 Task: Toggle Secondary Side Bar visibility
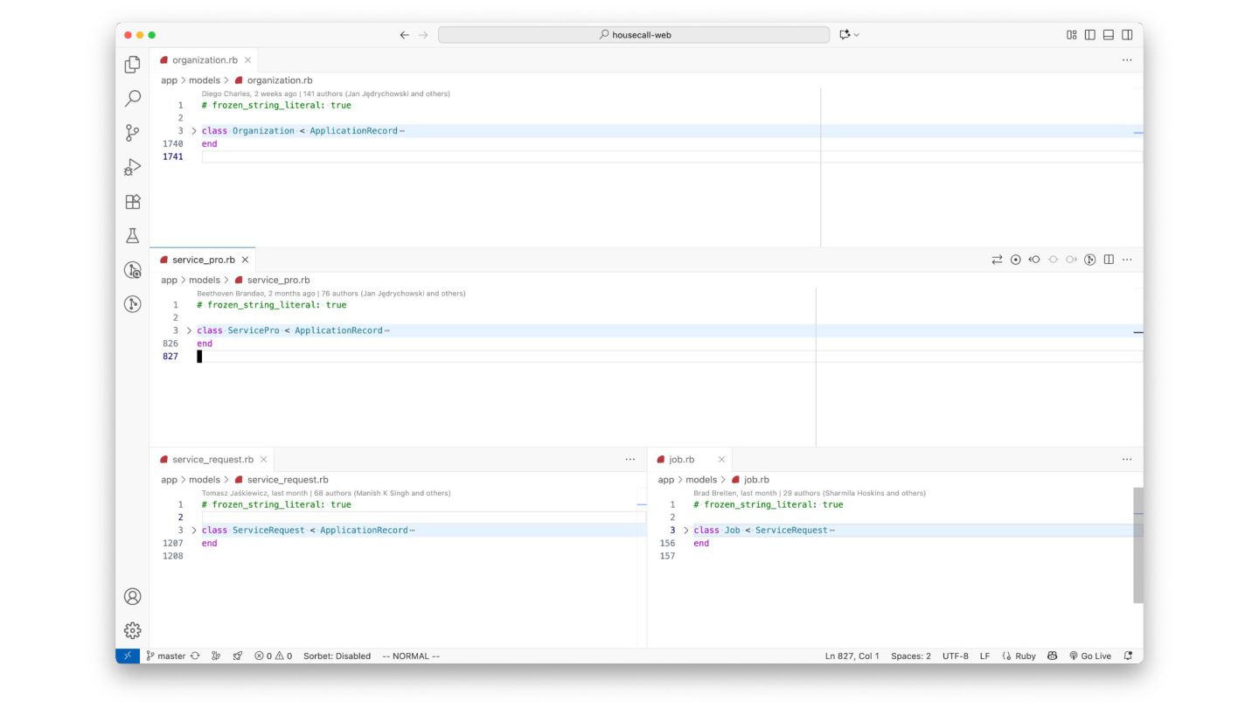click(1127, 35)
